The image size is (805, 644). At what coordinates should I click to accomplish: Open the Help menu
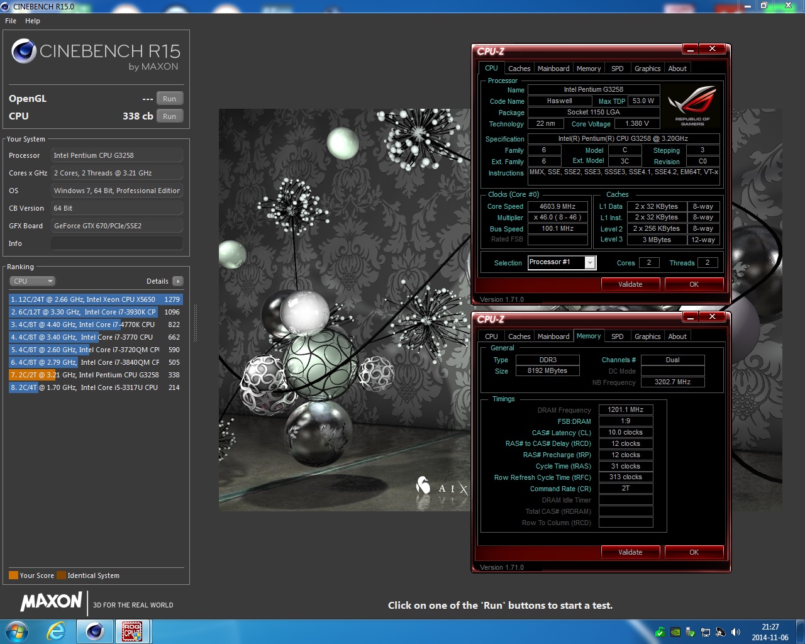[x=33, y=21]
